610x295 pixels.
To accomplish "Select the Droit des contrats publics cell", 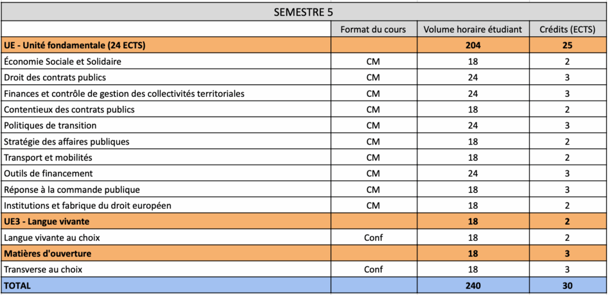I will point(55,77).
